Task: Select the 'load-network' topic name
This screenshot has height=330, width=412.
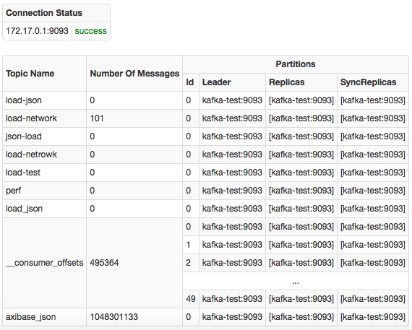Action: click(x=31, y=118)
